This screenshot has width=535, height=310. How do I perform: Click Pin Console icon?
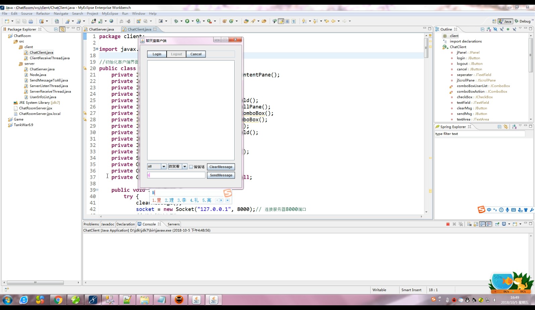tap(497, 224)
